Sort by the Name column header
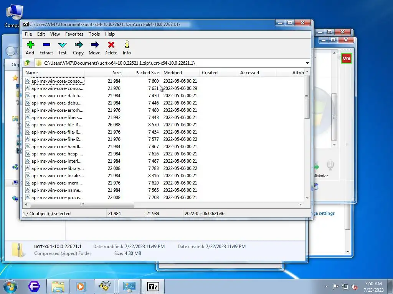This screenshot has width=393, height=294. [x=54, y=73]
